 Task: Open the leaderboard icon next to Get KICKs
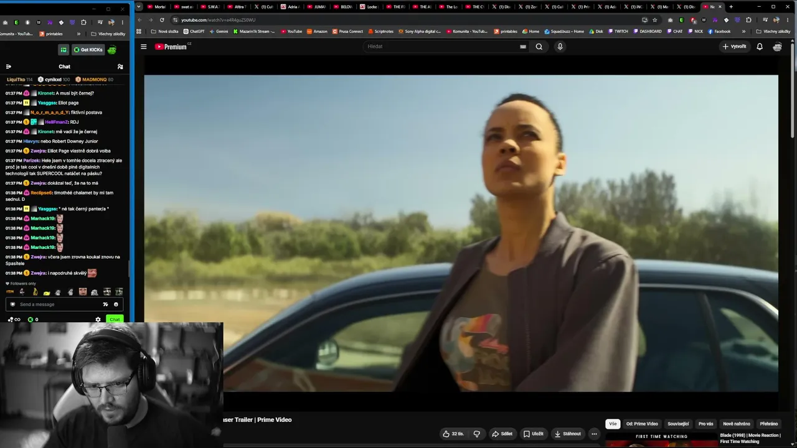[64, 50]
